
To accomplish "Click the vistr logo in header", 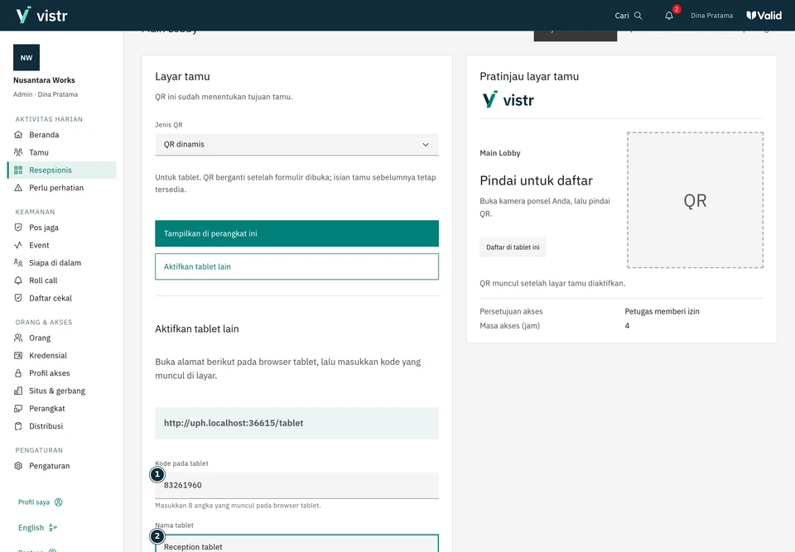I will click(x=41, y=15).
